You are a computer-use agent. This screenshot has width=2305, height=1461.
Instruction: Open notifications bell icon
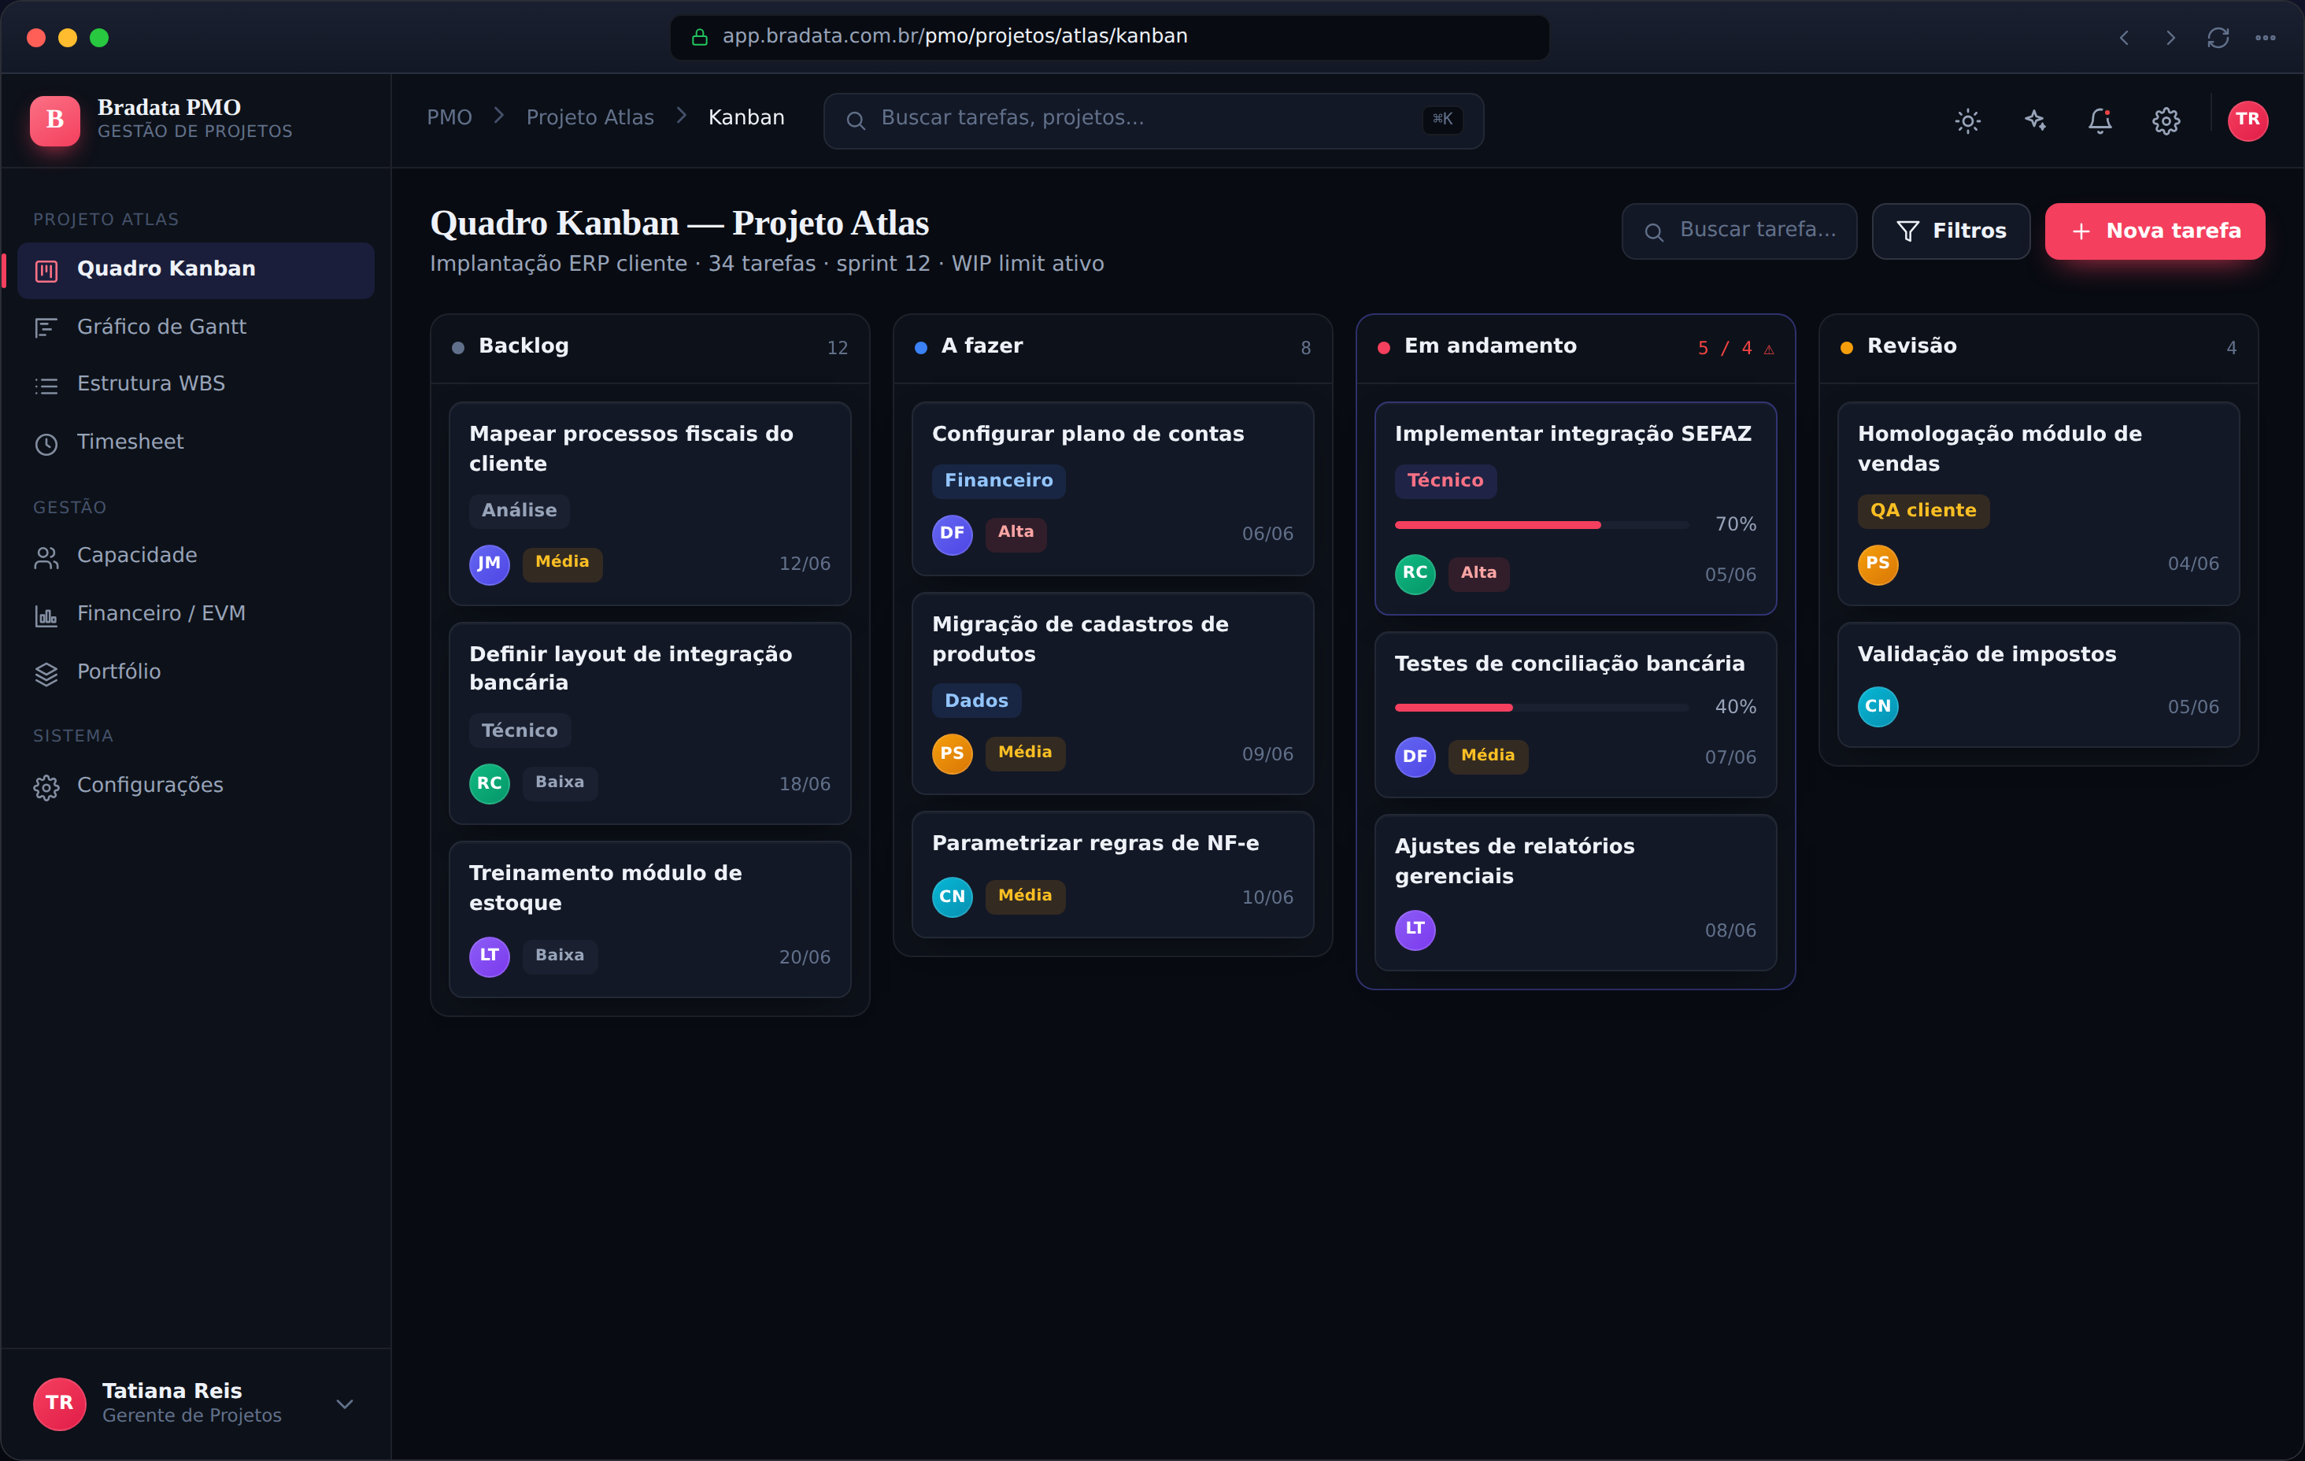(x=2100, y=120)
